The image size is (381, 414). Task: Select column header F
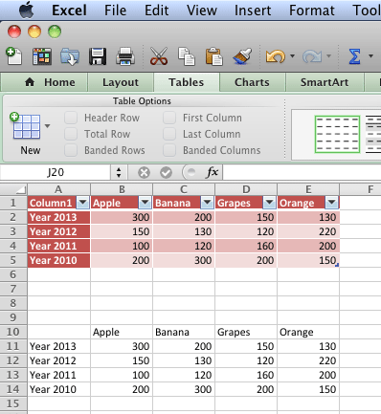[361, 189]
